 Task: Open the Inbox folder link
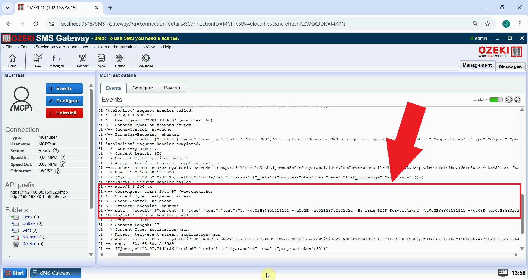(x=27, y=217)
